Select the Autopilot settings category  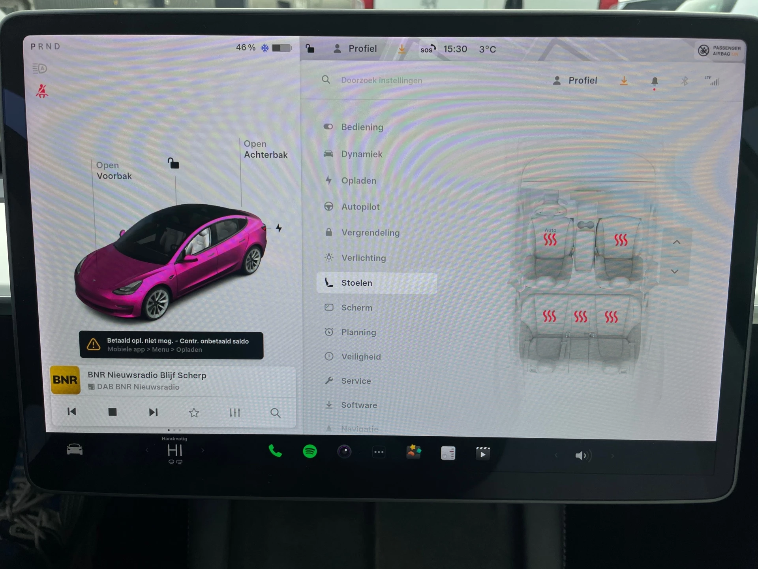pos(360,207)
